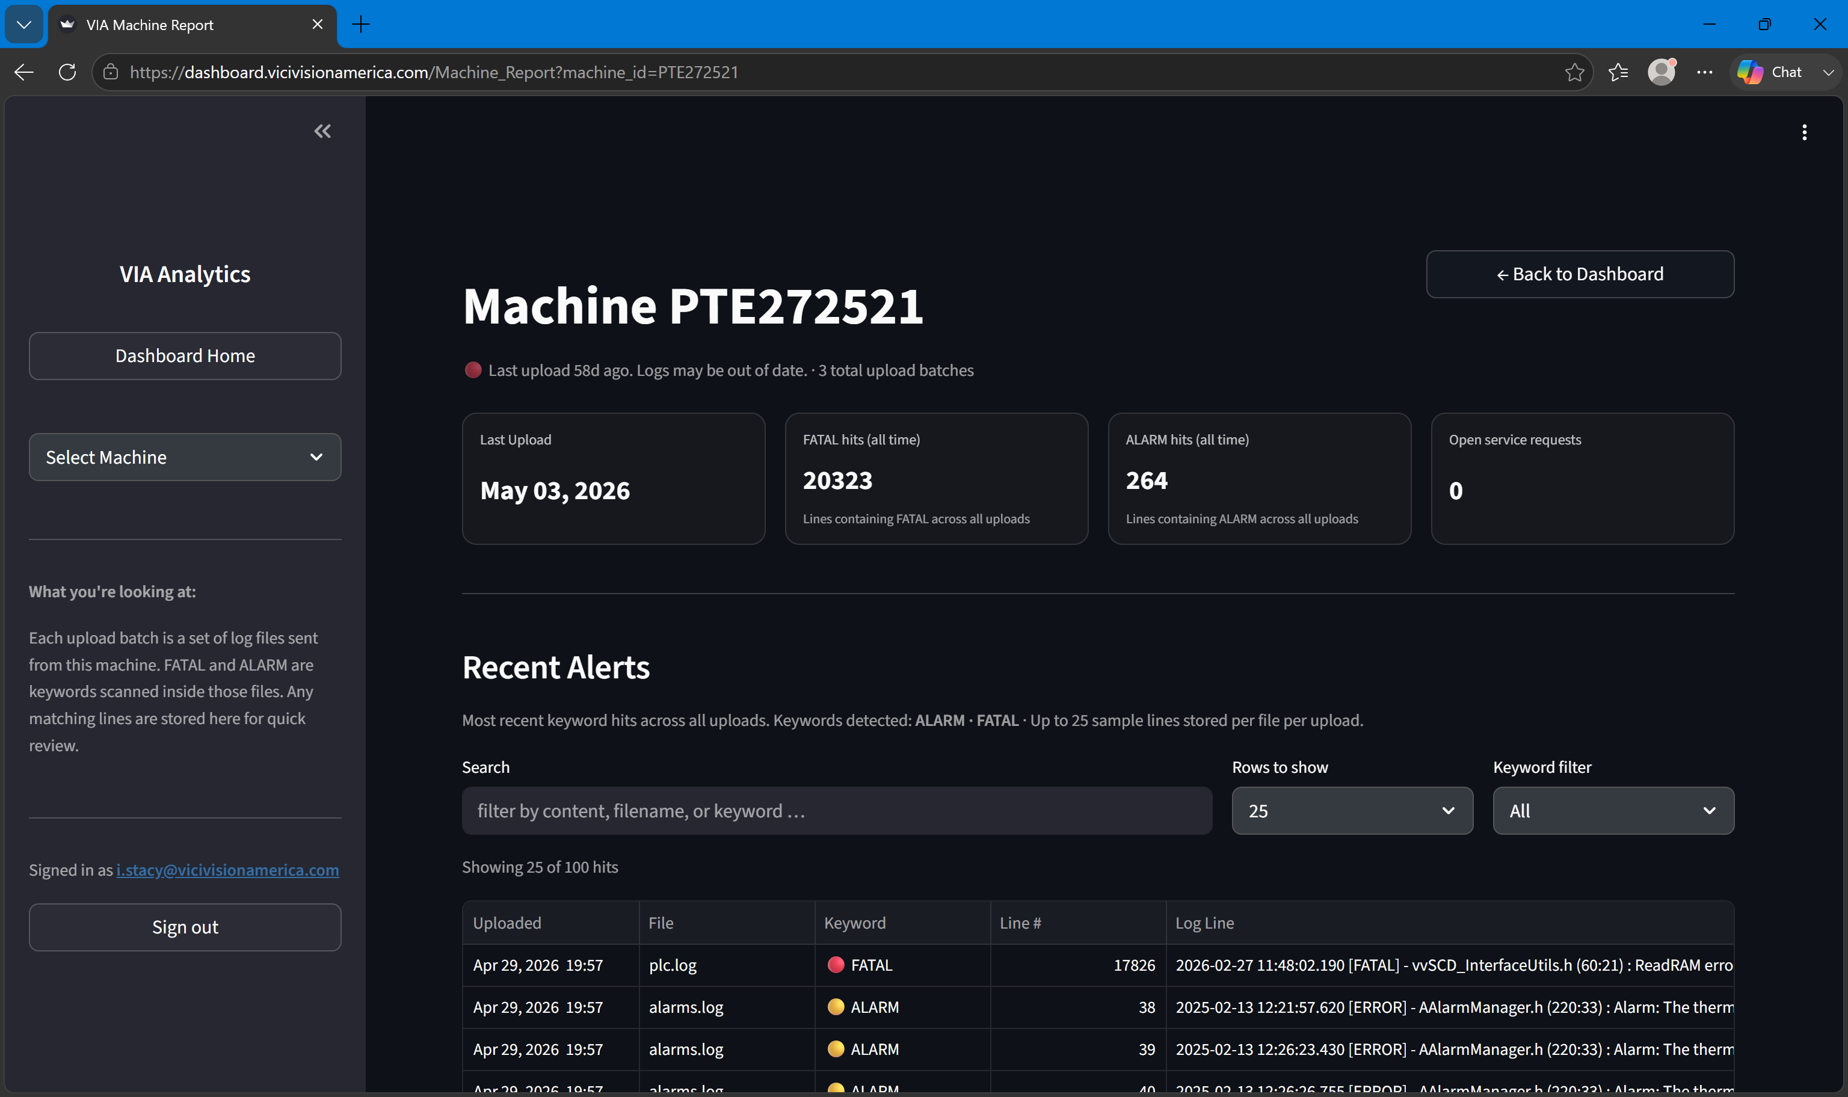The image size is (1848, 1097).
Task: Sort by the Uploaded column header
Action: coord(550,923)
